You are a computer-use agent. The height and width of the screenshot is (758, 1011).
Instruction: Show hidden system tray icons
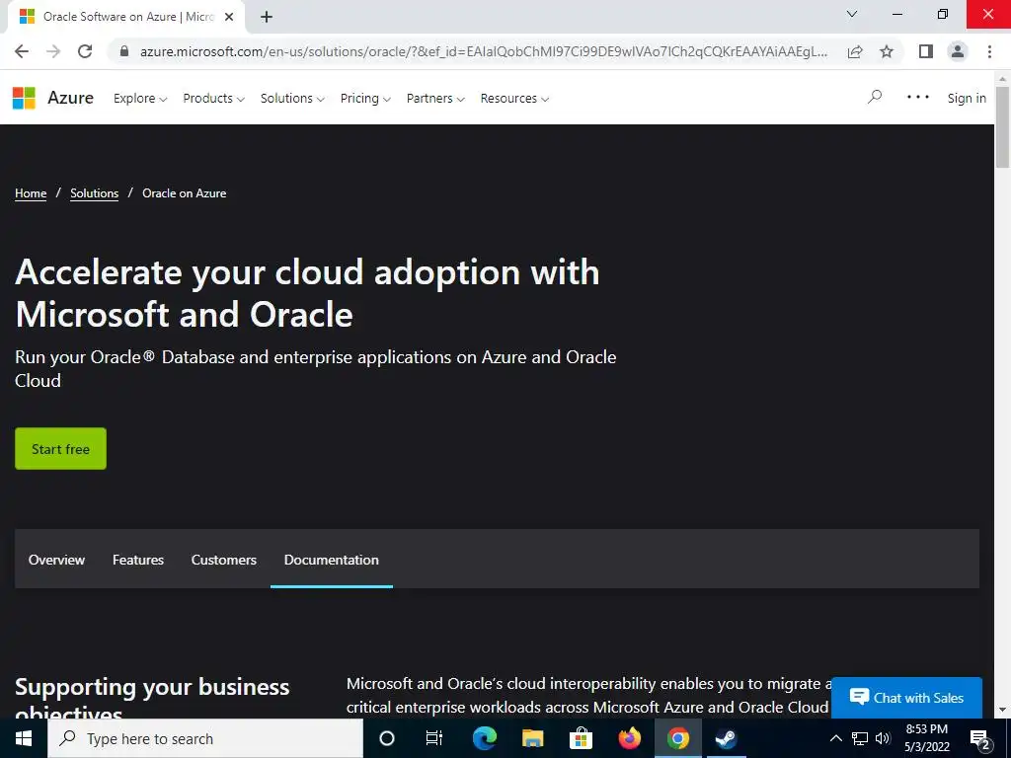click(835, 738)
